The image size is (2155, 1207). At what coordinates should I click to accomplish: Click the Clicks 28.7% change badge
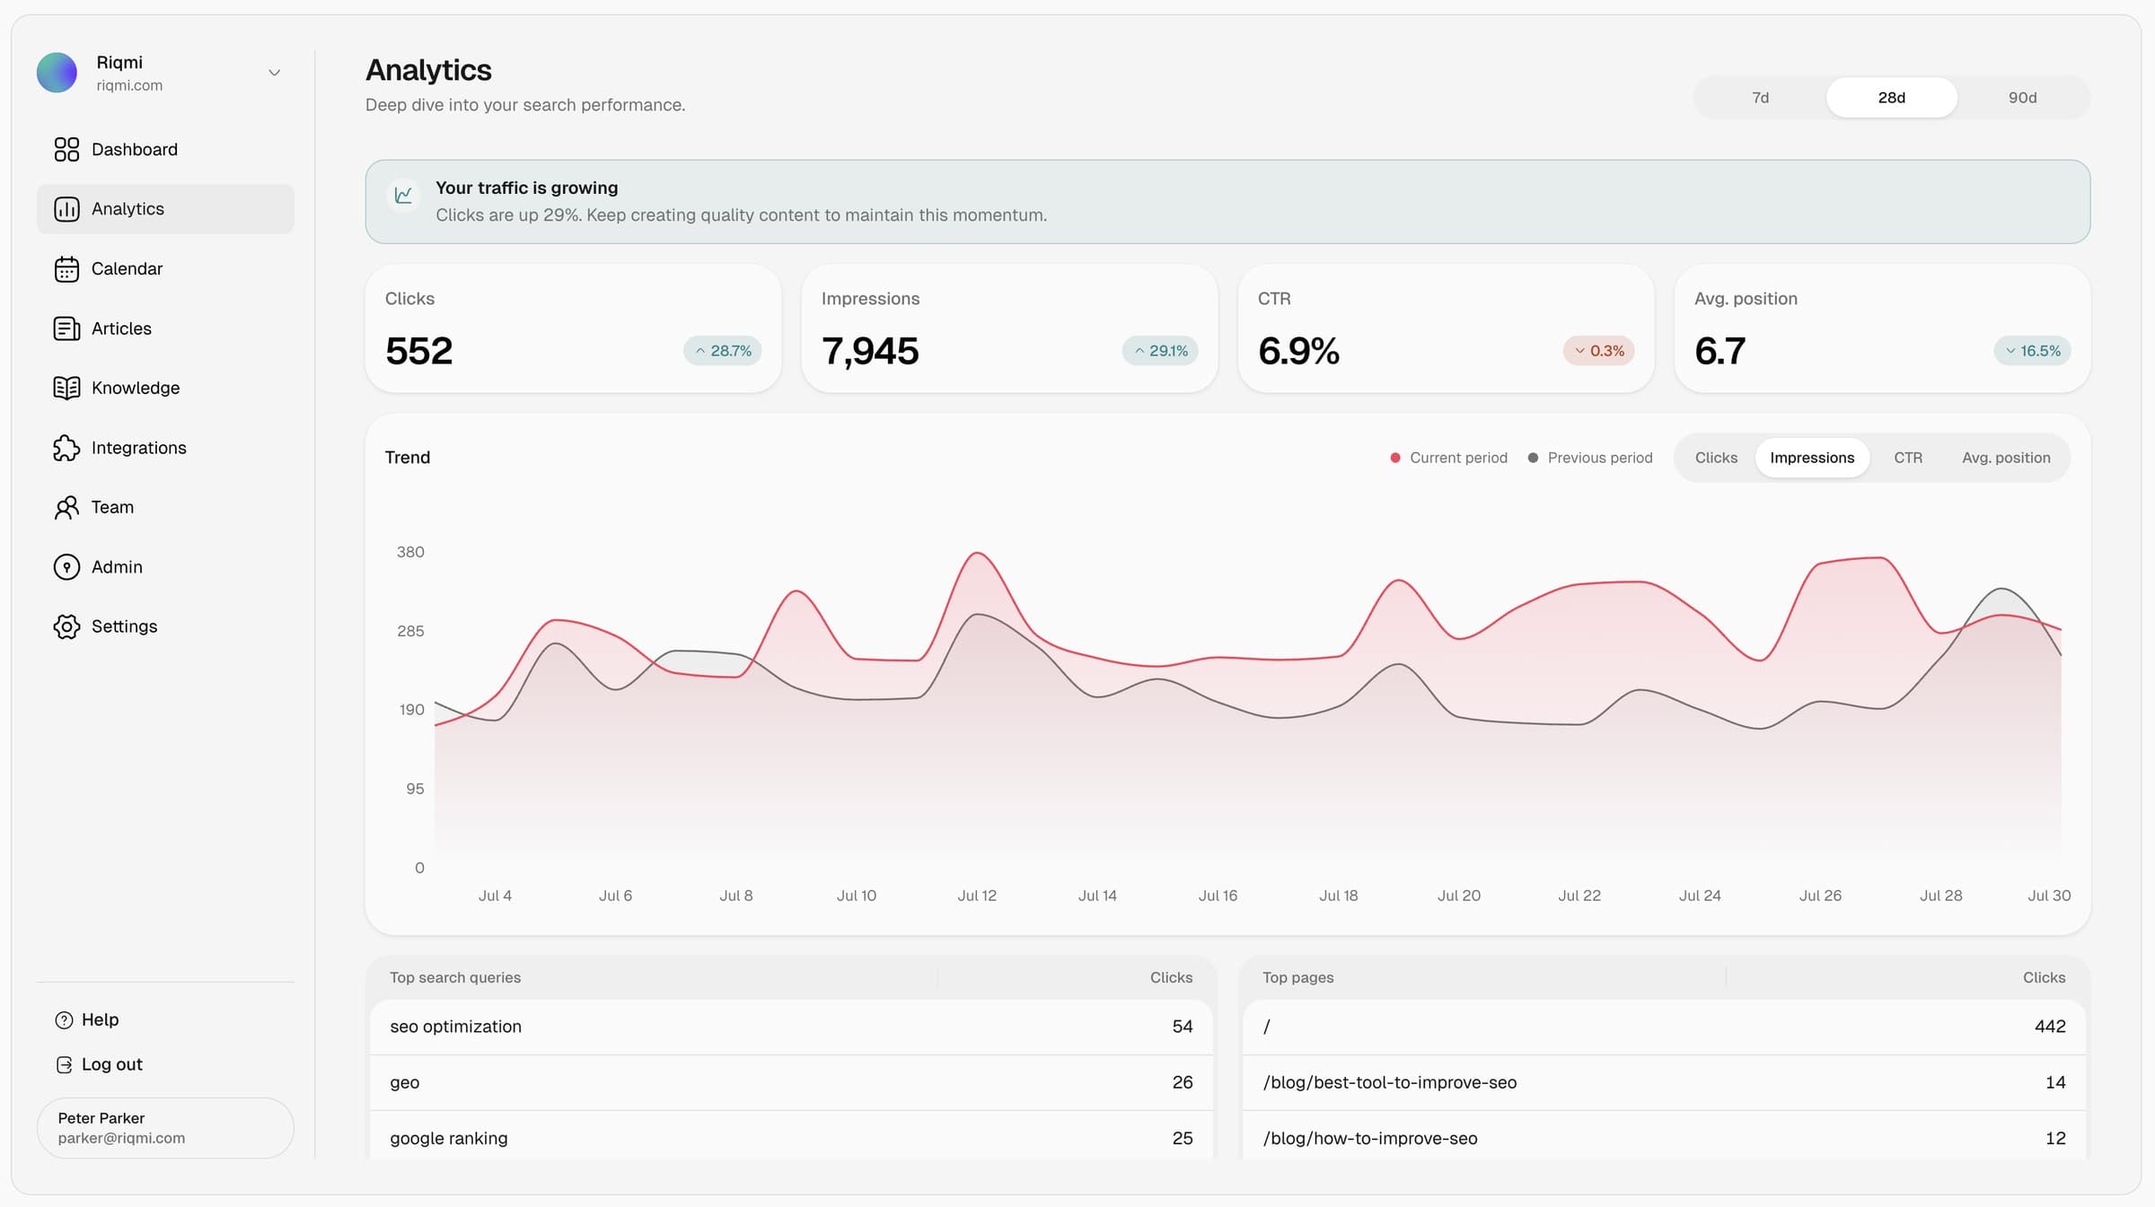click(723, 351)
